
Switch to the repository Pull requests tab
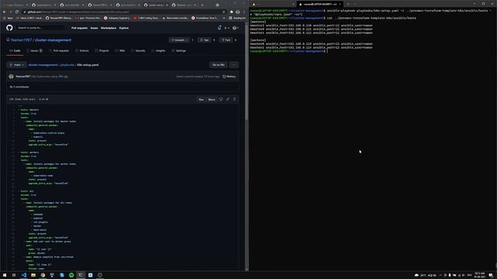[x=59, y=50]
